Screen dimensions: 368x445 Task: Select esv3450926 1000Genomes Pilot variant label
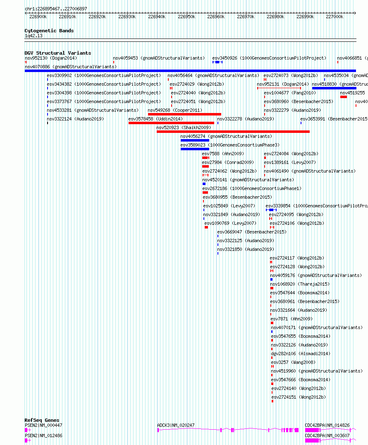tap(269, 58)
